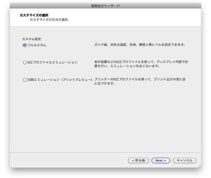Click the ICCプロファイルエミュレーション label text
Viewport: 211px width, 178px height.
pos(52,62)
